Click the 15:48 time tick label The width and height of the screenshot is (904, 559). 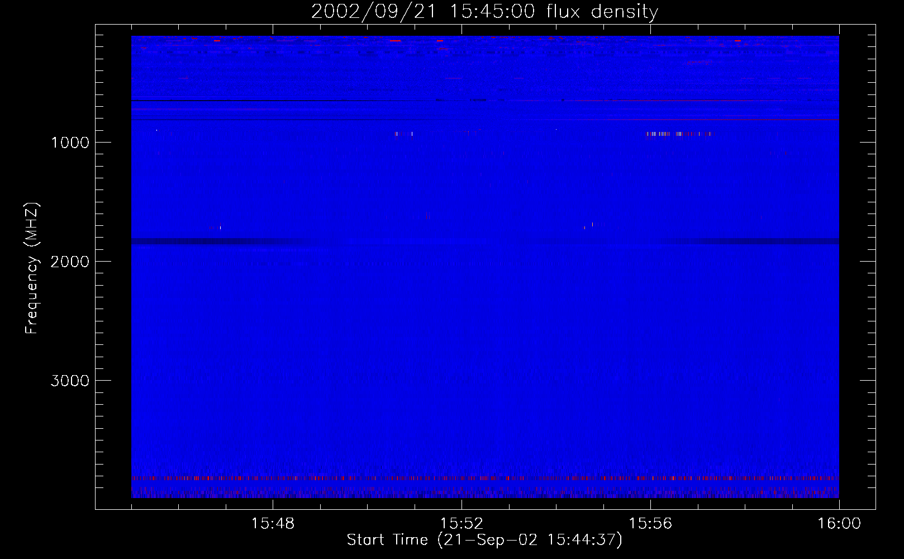[x=273, y=523]
